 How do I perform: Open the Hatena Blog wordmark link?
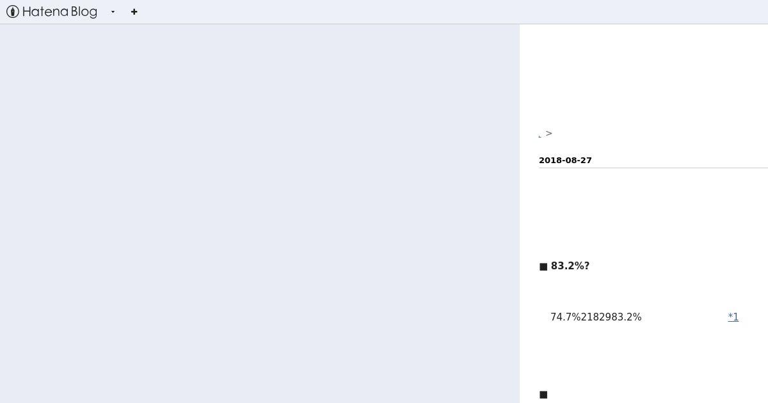tap(60, 12)
